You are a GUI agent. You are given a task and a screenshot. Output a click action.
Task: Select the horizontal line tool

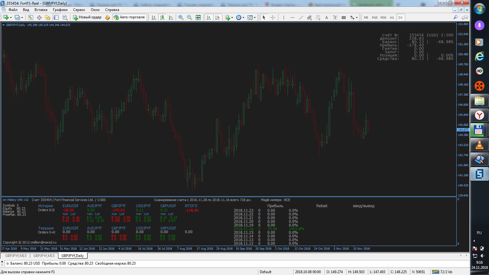292,17
